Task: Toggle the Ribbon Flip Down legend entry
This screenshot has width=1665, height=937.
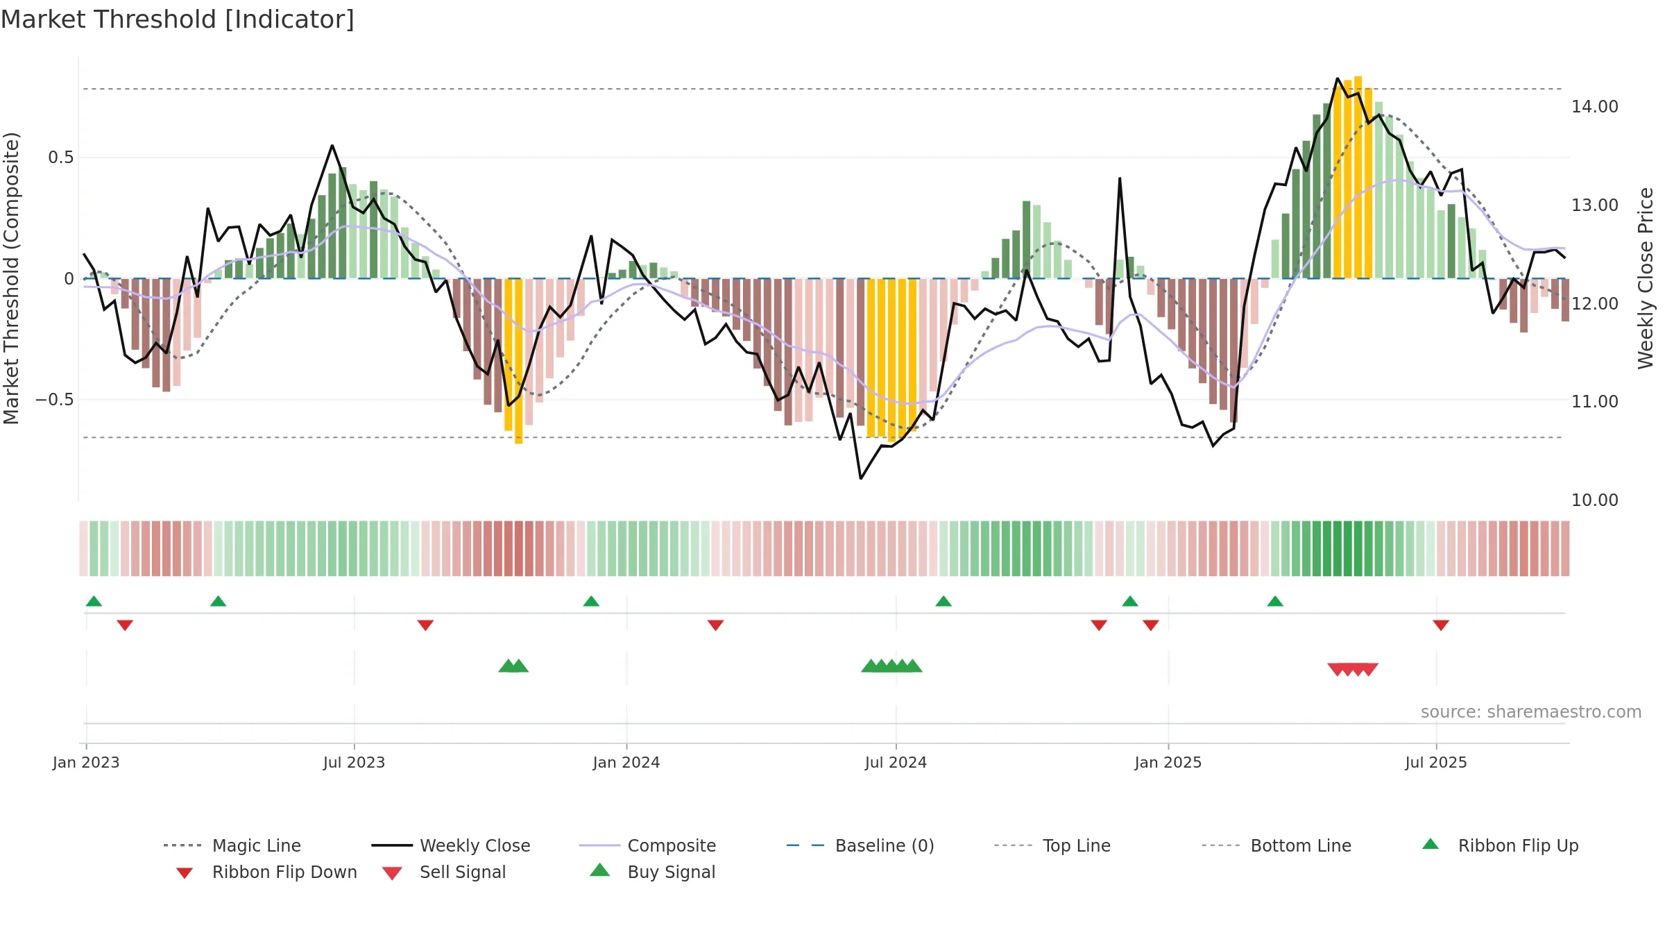Action: [266, 872]
